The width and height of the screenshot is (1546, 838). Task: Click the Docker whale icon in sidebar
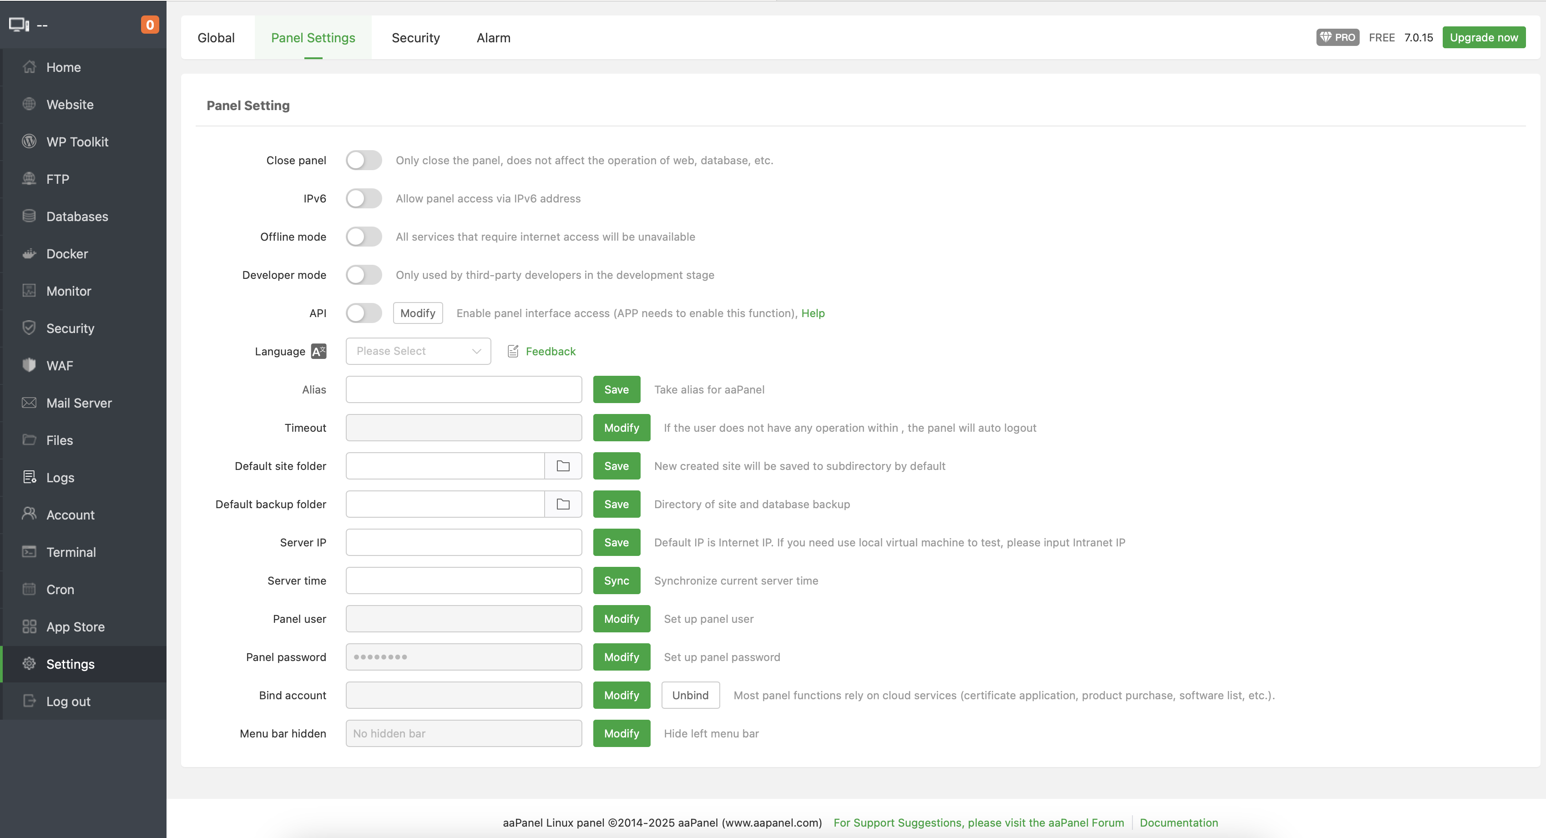[29, 254]
